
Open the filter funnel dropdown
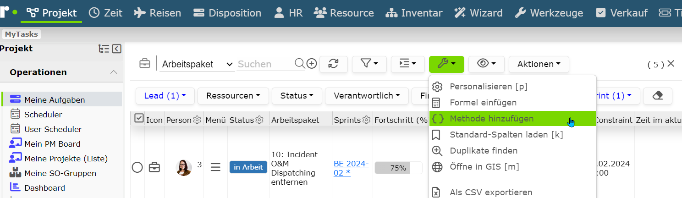pyautogui.click(x=369, y=64)
